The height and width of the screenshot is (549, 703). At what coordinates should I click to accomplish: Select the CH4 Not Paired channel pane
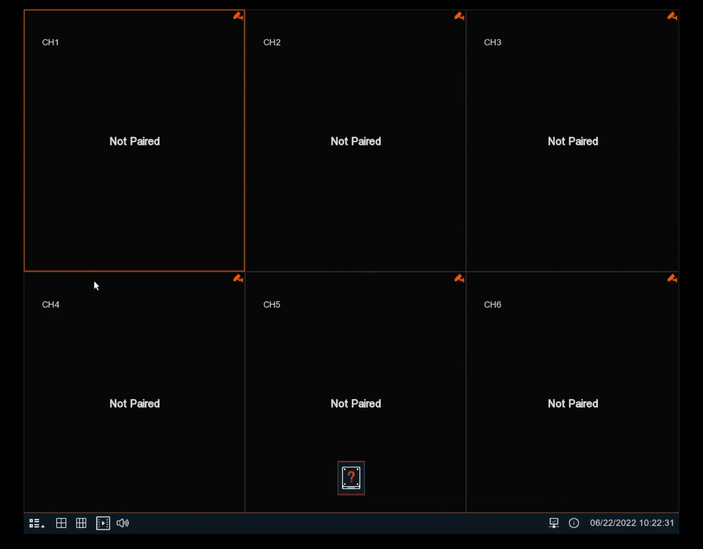point(134,392)
